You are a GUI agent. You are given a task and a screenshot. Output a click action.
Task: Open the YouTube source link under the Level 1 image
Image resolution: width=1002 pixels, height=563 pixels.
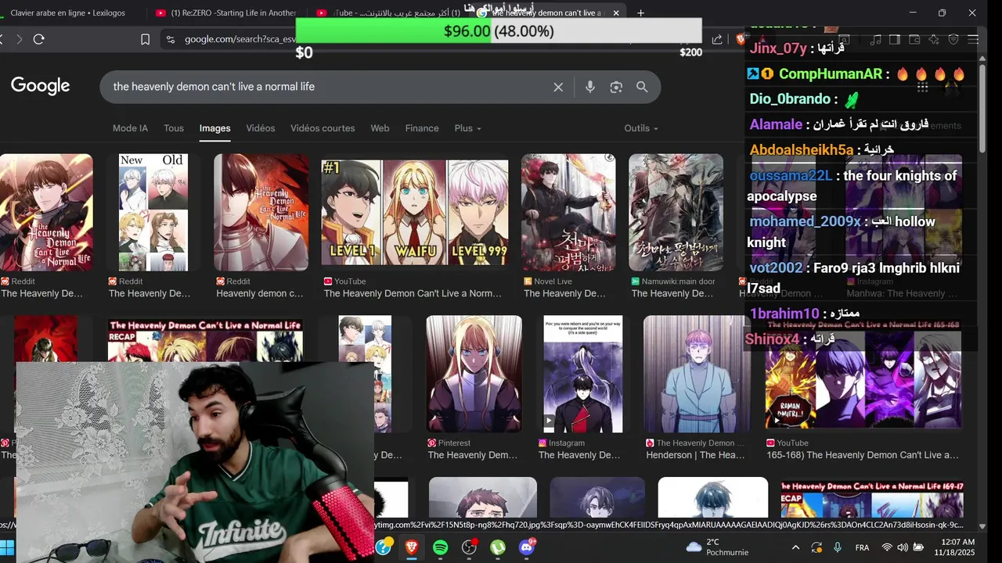tap(345, 281)
